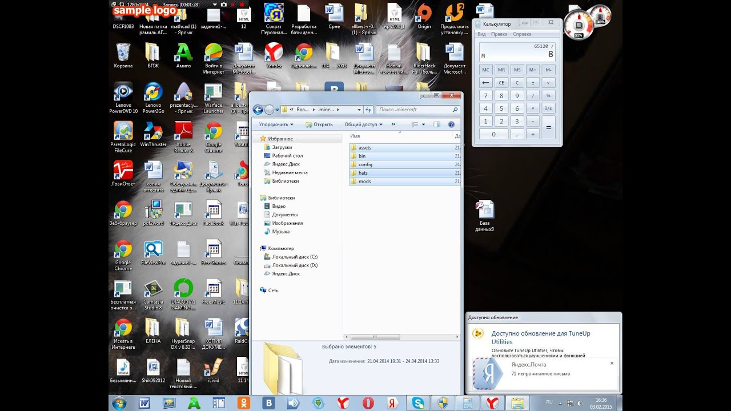Open the Opera browser from the taskbar

[368, 403]
